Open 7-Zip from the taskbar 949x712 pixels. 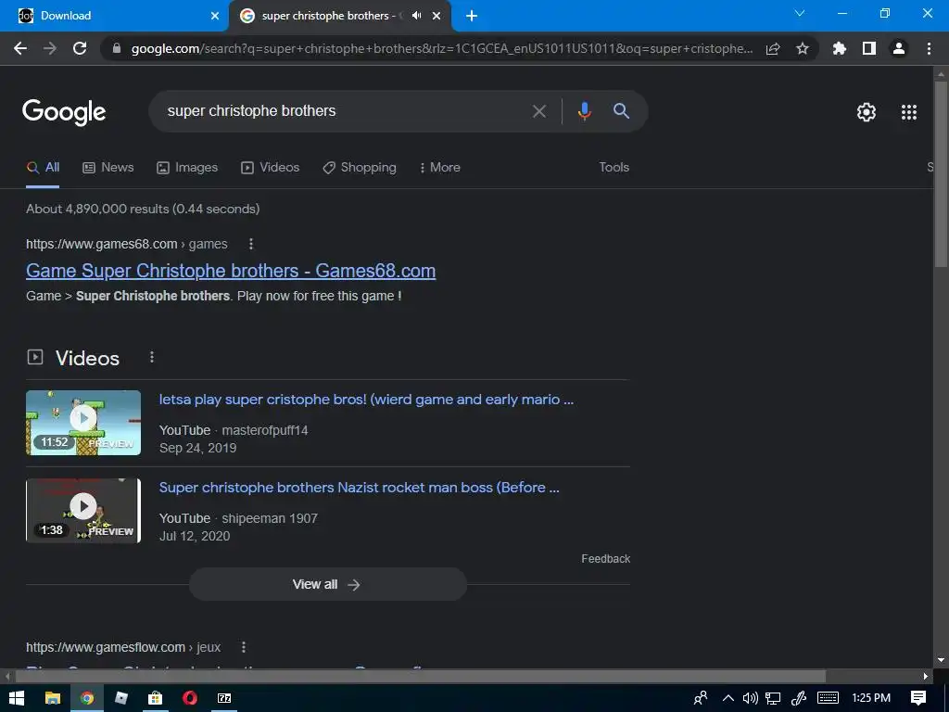coord(224,698)
